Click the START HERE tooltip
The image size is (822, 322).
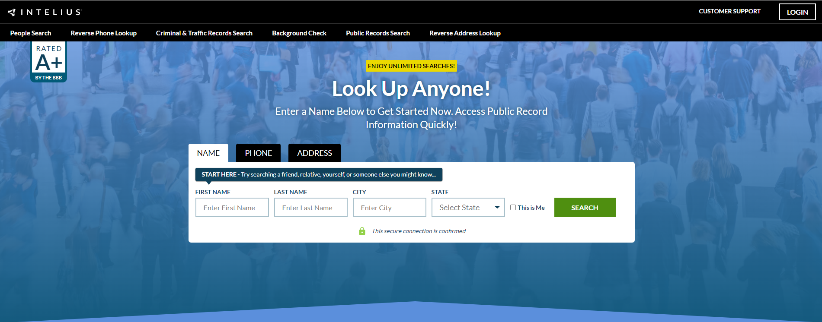click(319, 174)
